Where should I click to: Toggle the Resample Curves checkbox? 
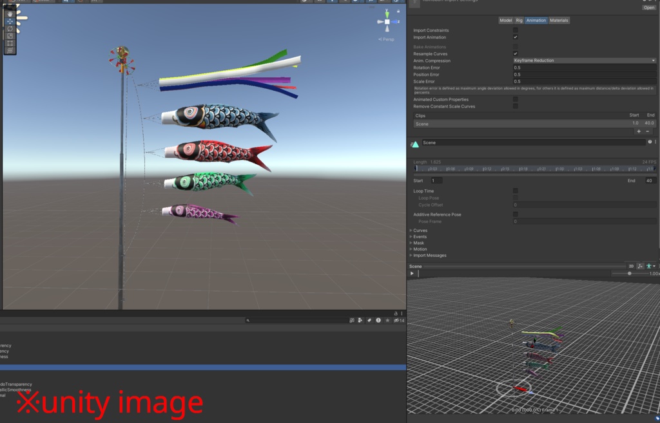[515, 53]
